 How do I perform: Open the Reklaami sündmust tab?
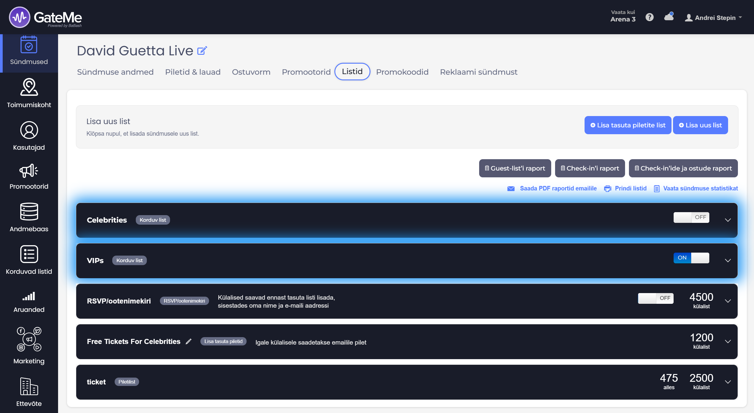pyautogui.click(x=479, y=72)
